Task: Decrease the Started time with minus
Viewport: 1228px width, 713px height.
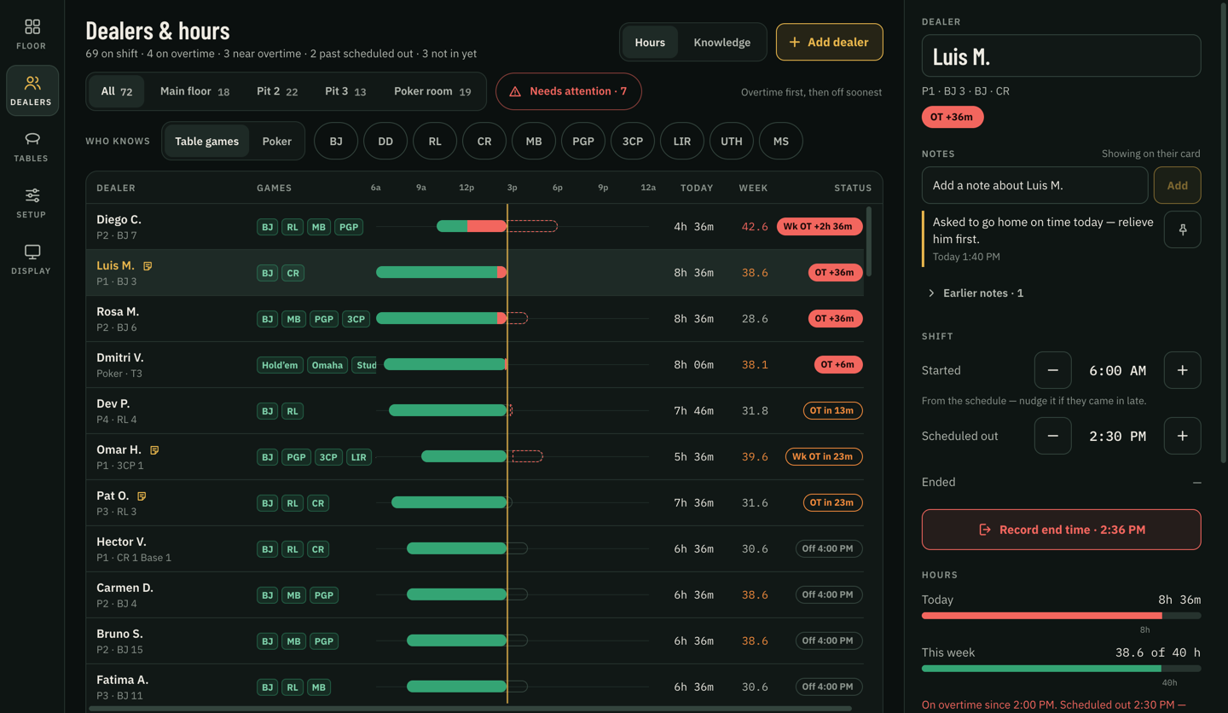Action: (1052, 370)
